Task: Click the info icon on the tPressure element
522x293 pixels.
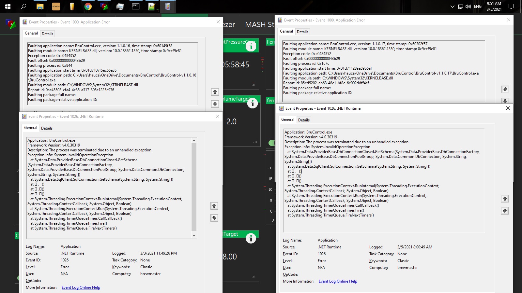Action: click(x=251, y=47)
